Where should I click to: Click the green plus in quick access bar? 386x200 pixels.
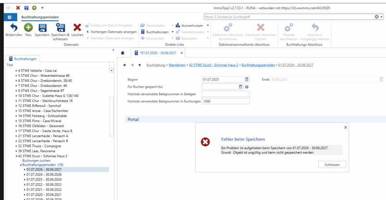click(x=34, y=8)
